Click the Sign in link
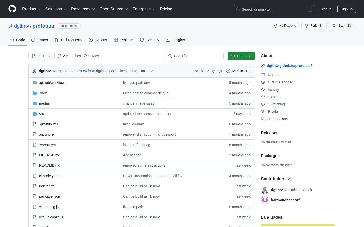This screenshot has width=364, height=227. point(326,9)
